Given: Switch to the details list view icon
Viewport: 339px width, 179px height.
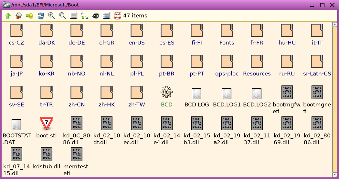Looking at the screenshot, I should [x=73, y=15].
